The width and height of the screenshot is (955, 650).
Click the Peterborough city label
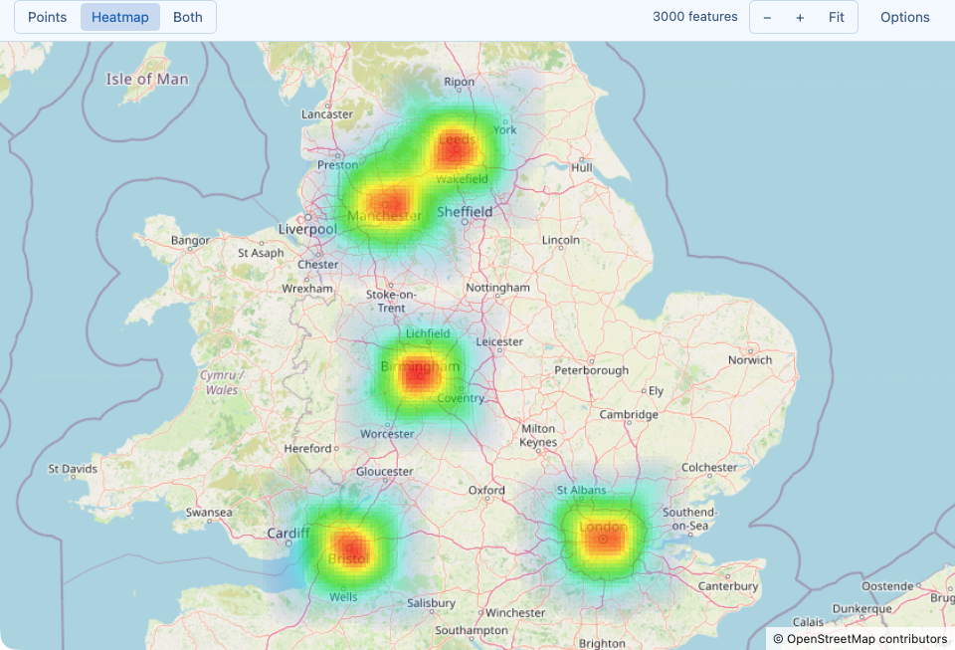click(x=591, y=370)
